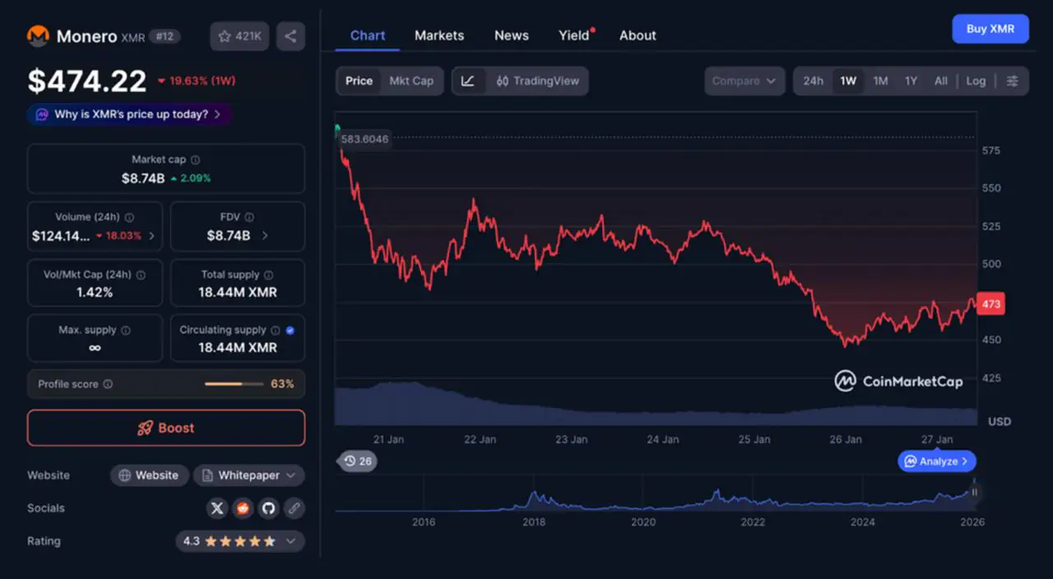Click the Buy XMR button
1053x579 pixels.
pyautogui.click(x=990, y=29)
